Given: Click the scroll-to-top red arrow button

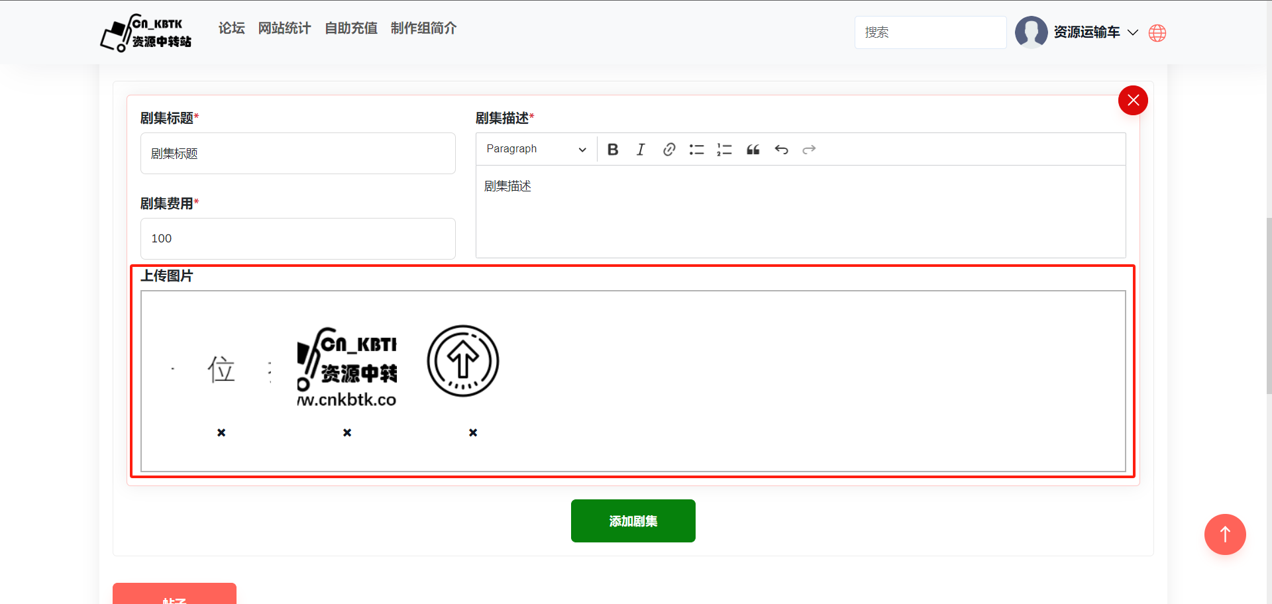Looking at the screenshot, I should (1225, 534).
